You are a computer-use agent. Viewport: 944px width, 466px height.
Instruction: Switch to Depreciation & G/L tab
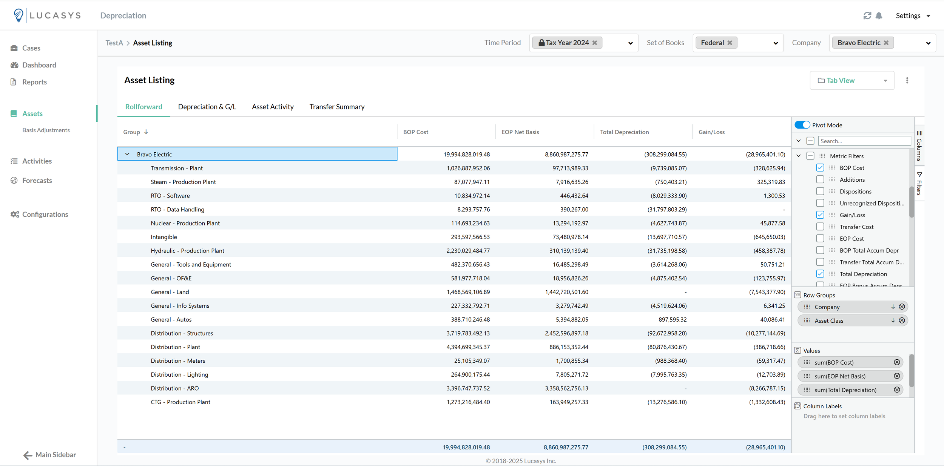(x=207, y=107)
